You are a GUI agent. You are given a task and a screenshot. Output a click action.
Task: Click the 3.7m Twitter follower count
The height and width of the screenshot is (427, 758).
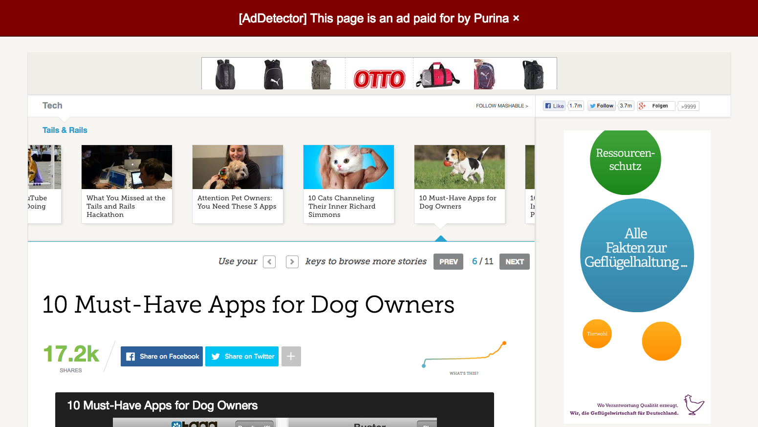point(626,106)
